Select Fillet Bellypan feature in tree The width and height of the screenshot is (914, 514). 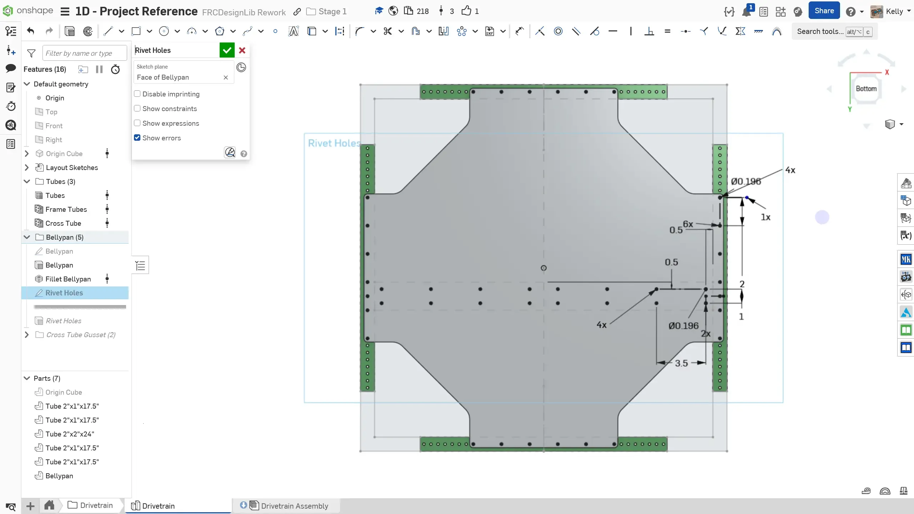68,279
